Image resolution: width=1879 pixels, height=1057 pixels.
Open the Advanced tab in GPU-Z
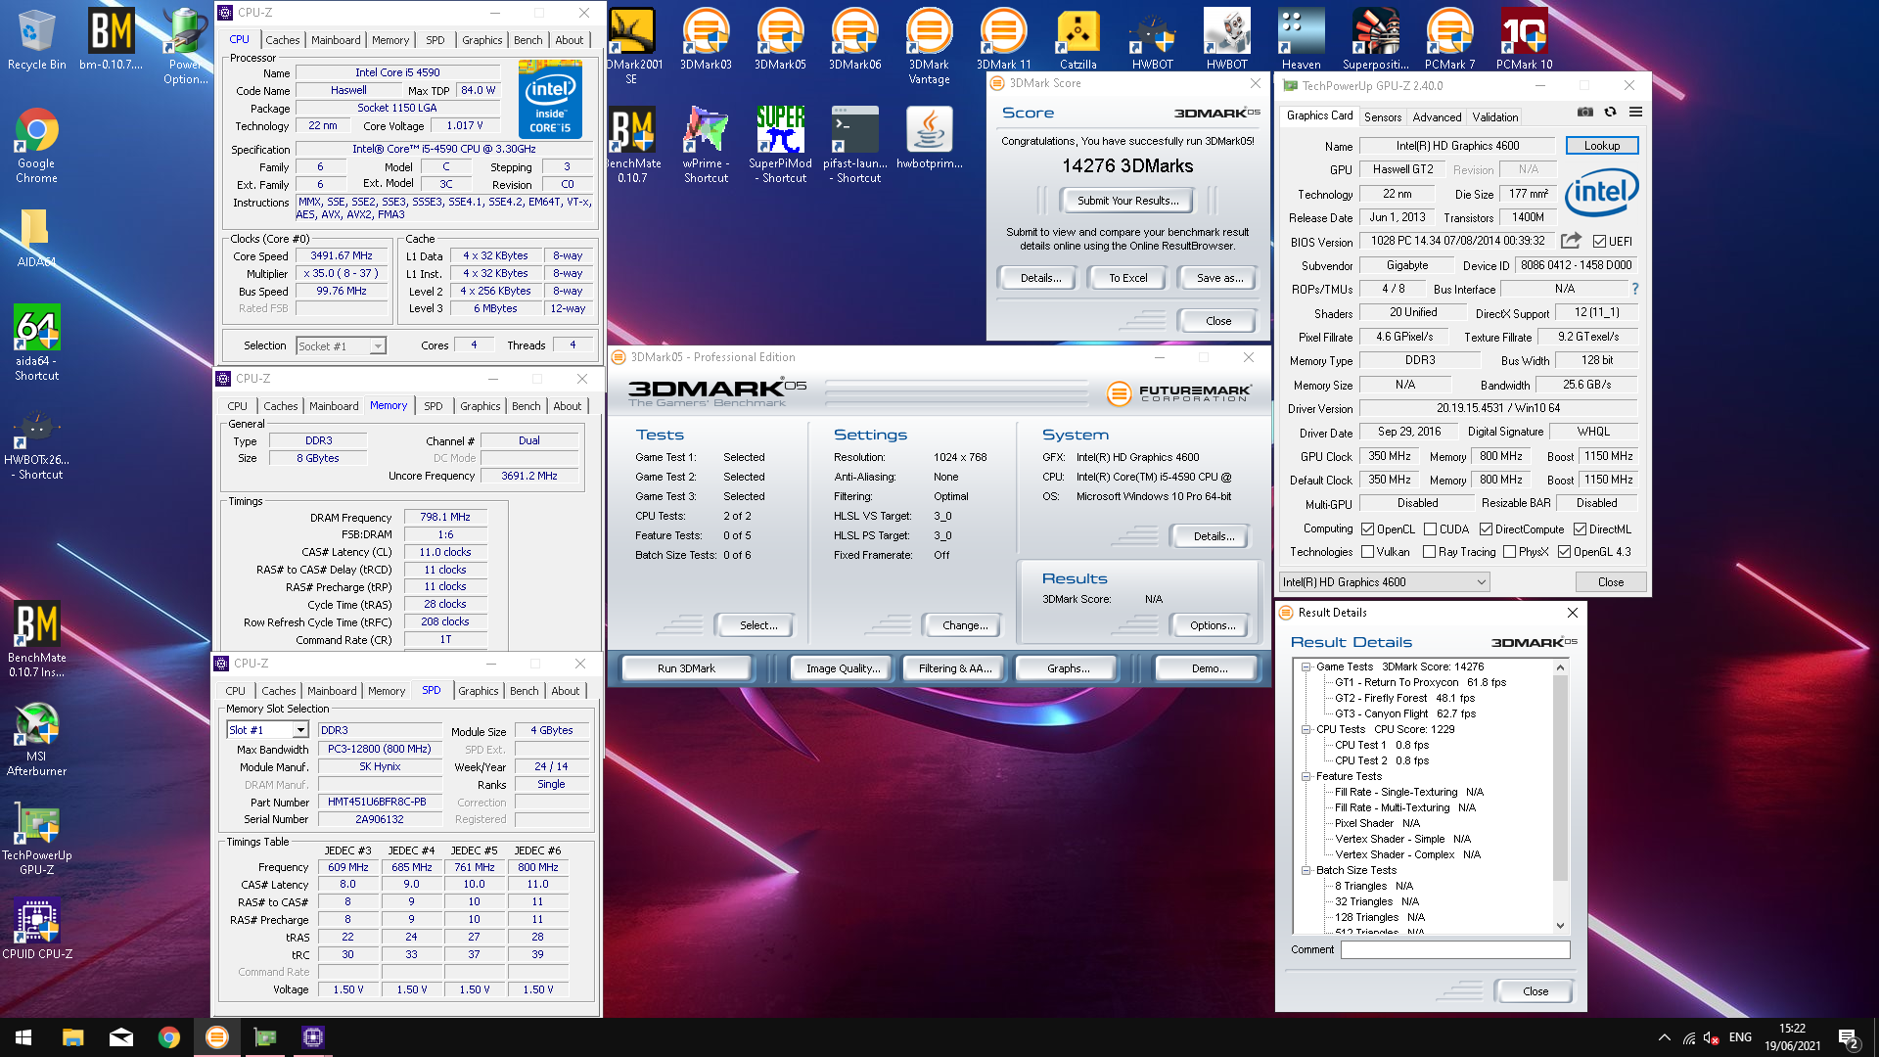click(x=1437, y=116)
